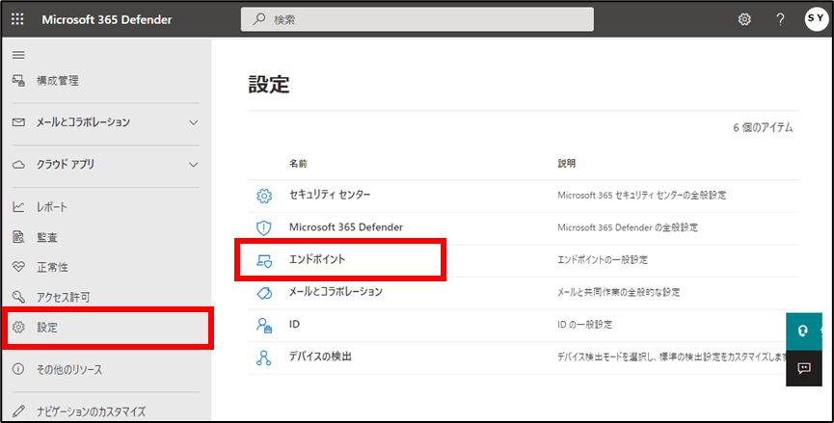Open the SY account avatar
This screenshot has width=834, height=423.
(x=816, y=19)
